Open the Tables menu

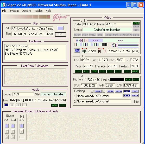[x=39, y=11]
